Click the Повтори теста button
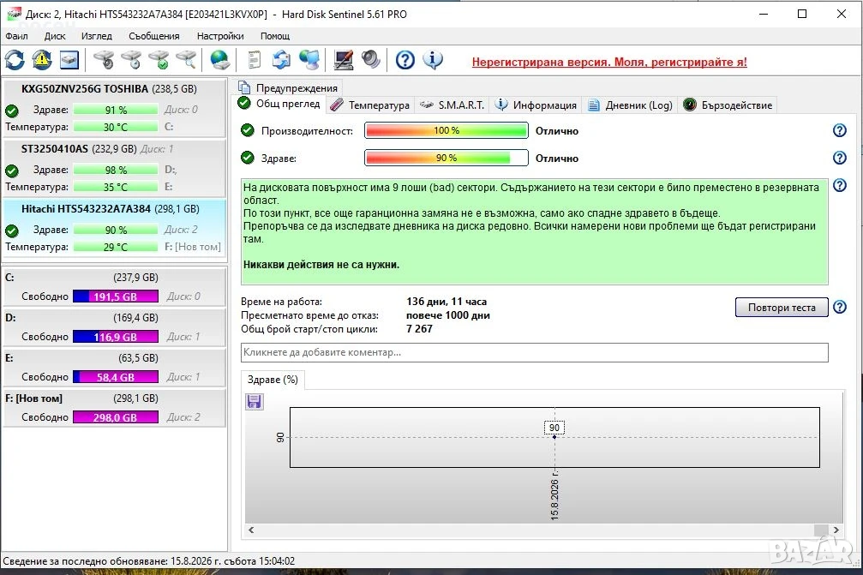 click(782, 307)
